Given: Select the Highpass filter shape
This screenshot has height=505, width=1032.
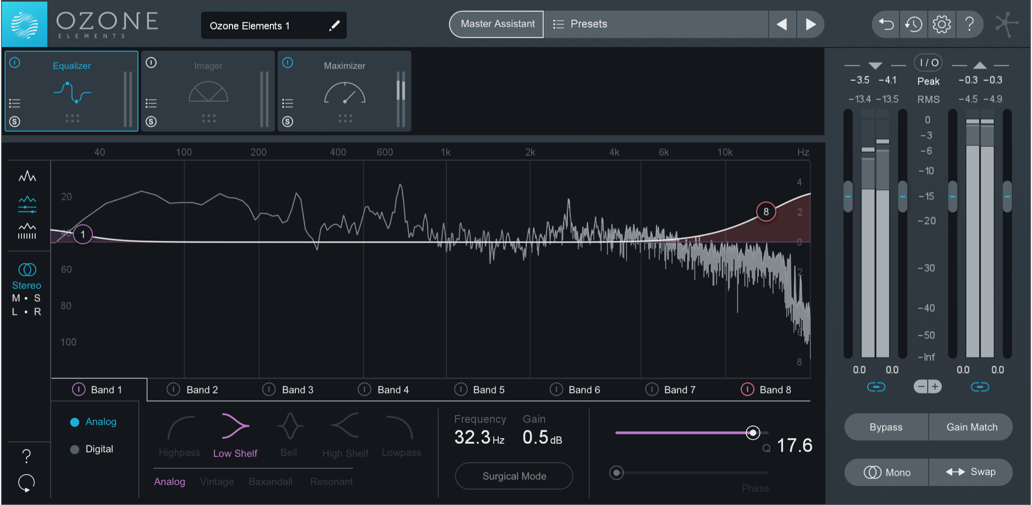Looking at the screenshot, I should click(179, 436).
